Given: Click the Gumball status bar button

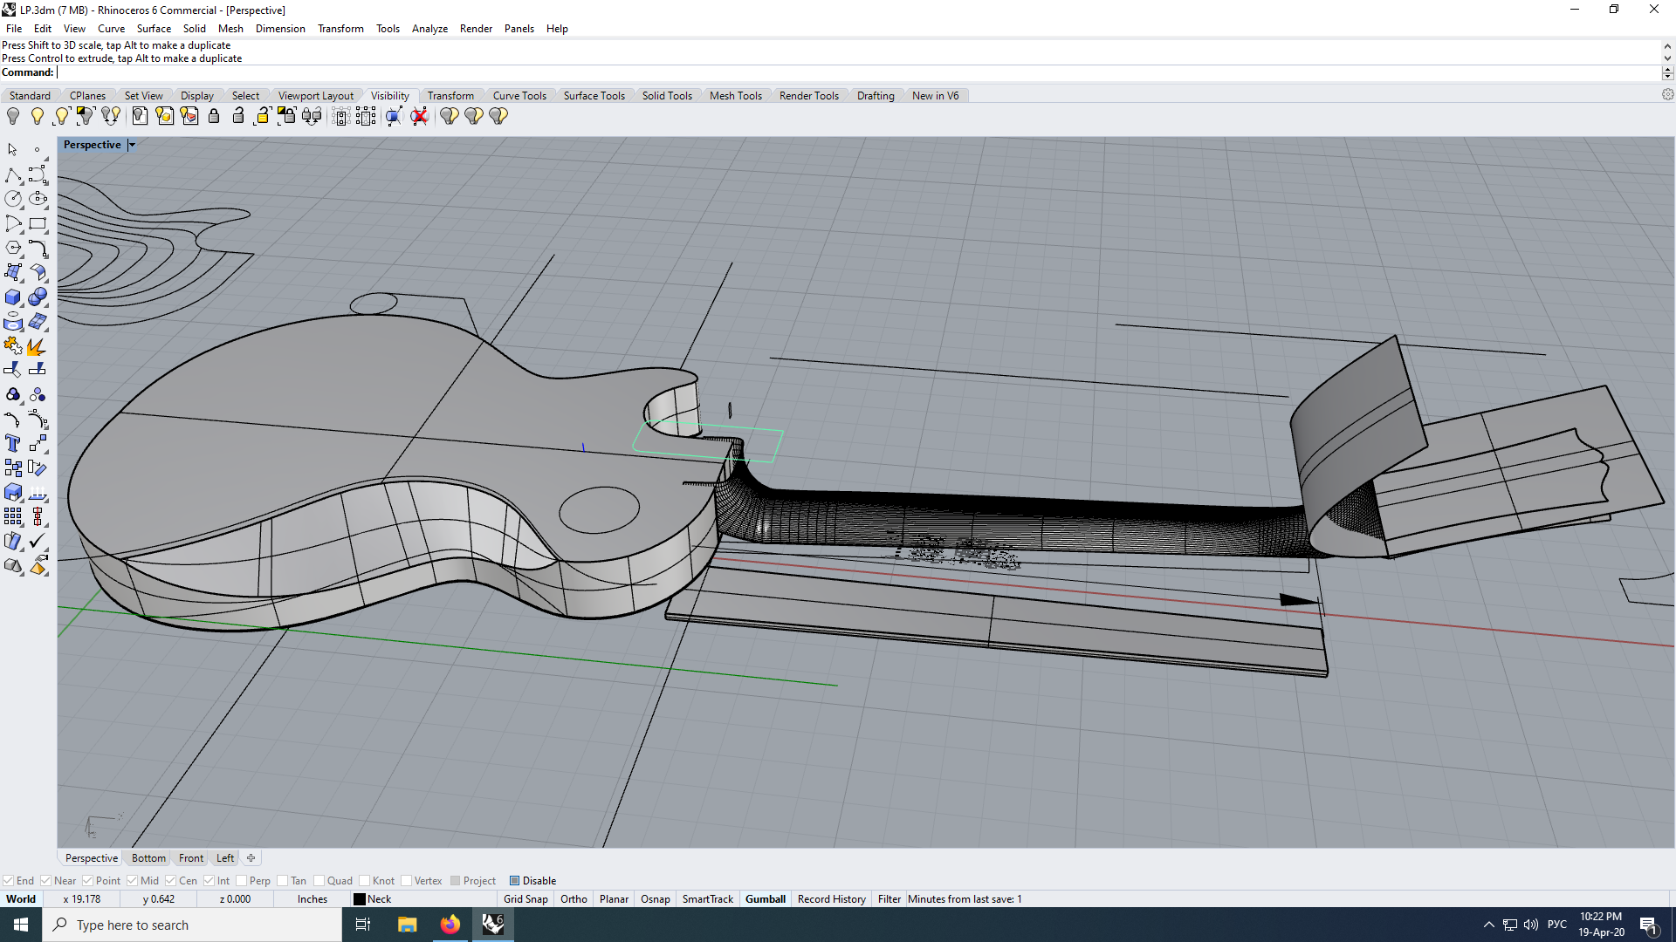Looking at the screenshot, I should pyautogui.click(x=765, y=899).
